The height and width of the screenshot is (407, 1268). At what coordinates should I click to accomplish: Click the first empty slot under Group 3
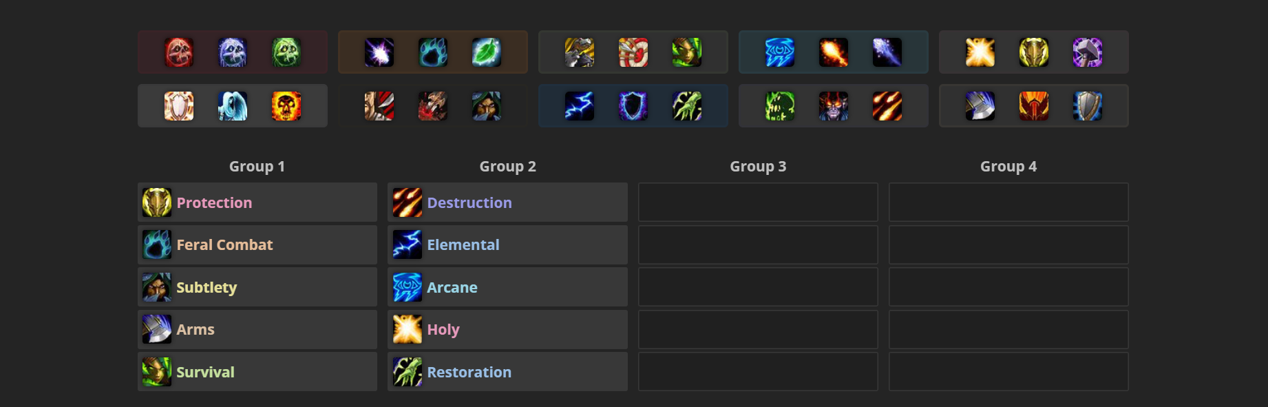pyautogui.click(x=757, y=202)
